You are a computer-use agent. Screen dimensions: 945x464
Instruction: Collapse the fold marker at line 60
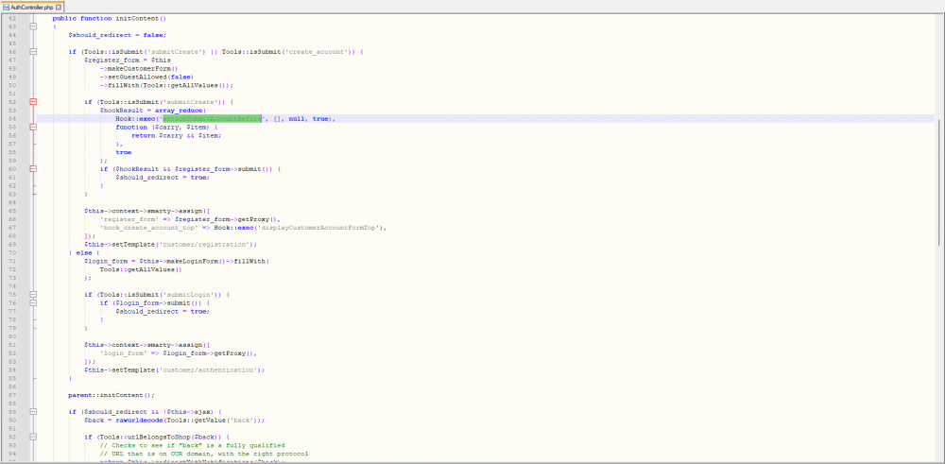pos(31,168)
